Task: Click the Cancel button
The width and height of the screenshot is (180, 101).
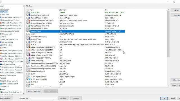Action: 172,98
